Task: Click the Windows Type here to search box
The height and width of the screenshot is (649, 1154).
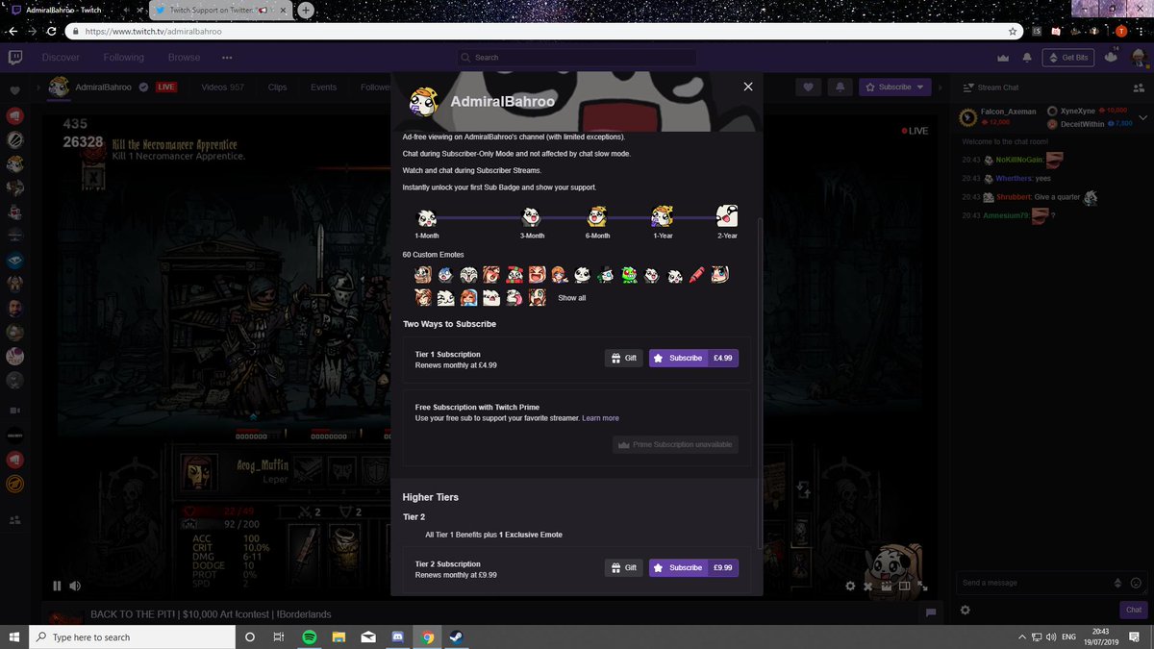Action: [133, 637]
